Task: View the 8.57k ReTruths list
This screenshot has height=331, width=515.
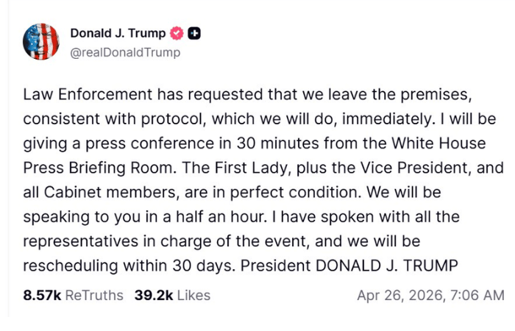Action: (x=73, y=295)
